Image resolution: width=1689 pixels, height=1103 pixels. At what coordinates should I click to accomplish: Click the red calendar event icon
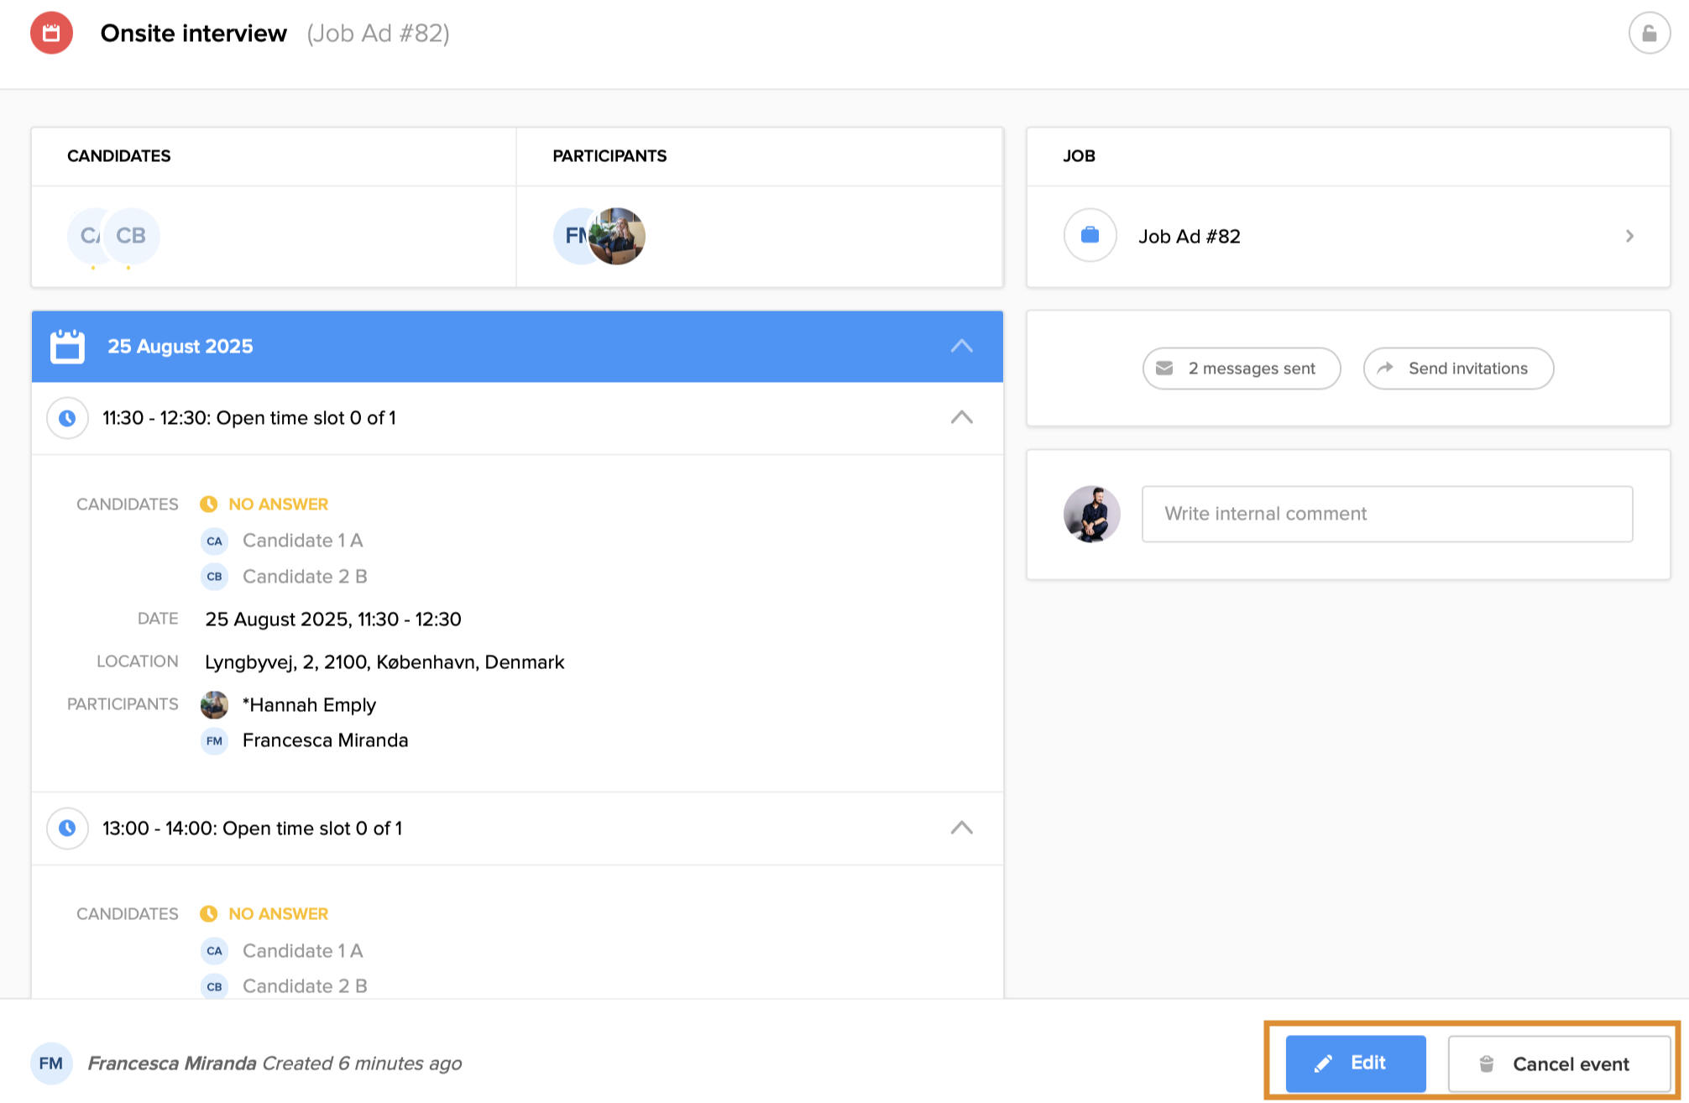tap(51, 34)
